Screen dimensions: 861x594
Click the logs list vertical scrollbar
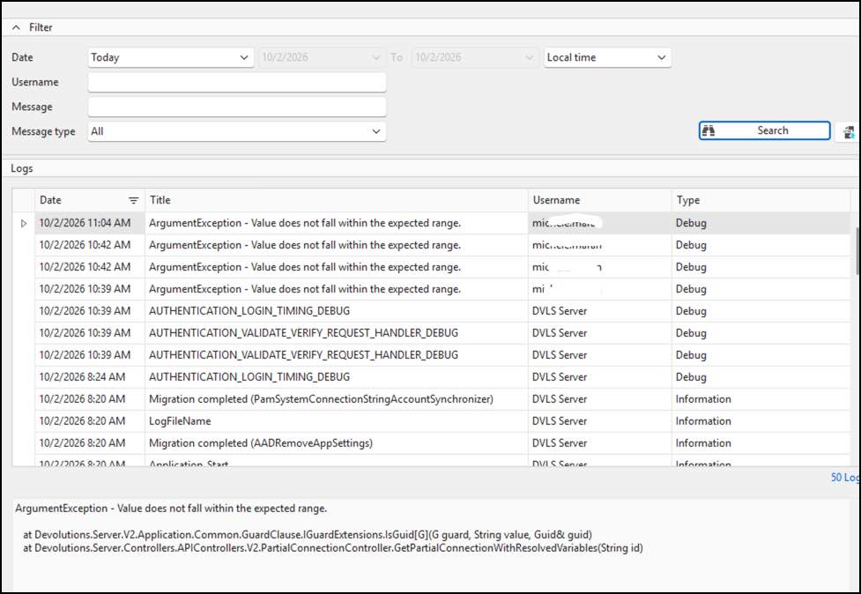click(857, 249)
